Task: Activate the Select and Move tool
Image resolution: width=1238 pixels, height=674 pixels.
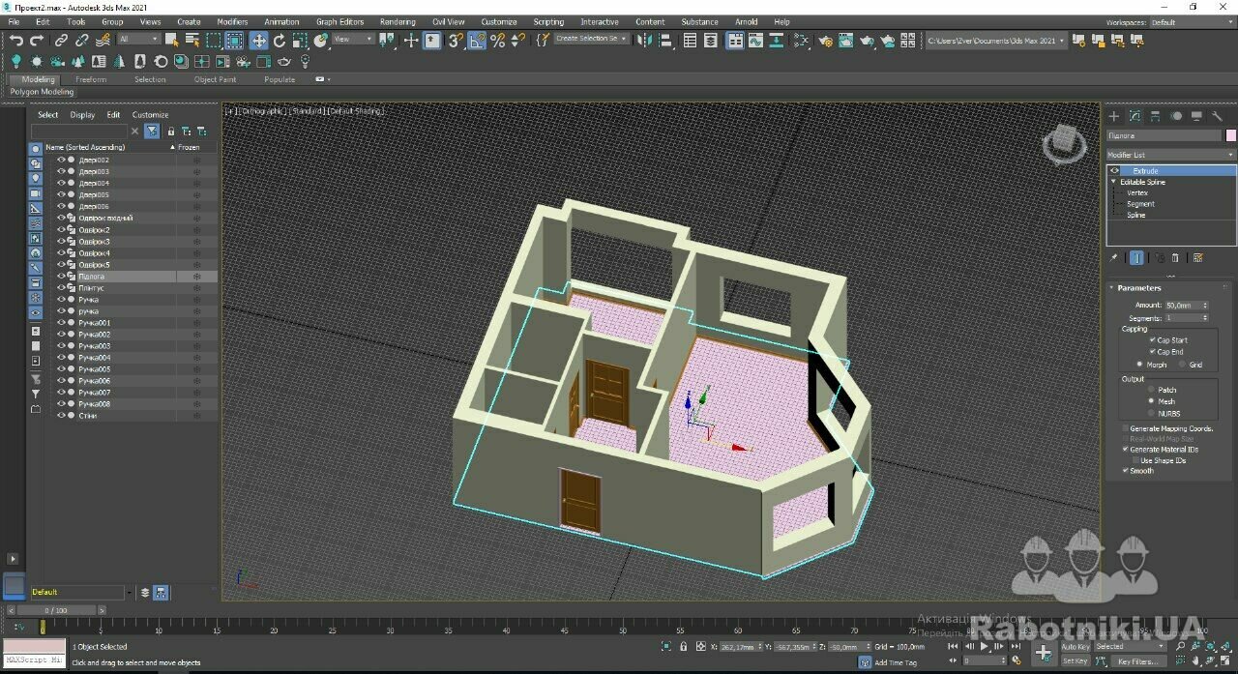Action: (258, 41)
